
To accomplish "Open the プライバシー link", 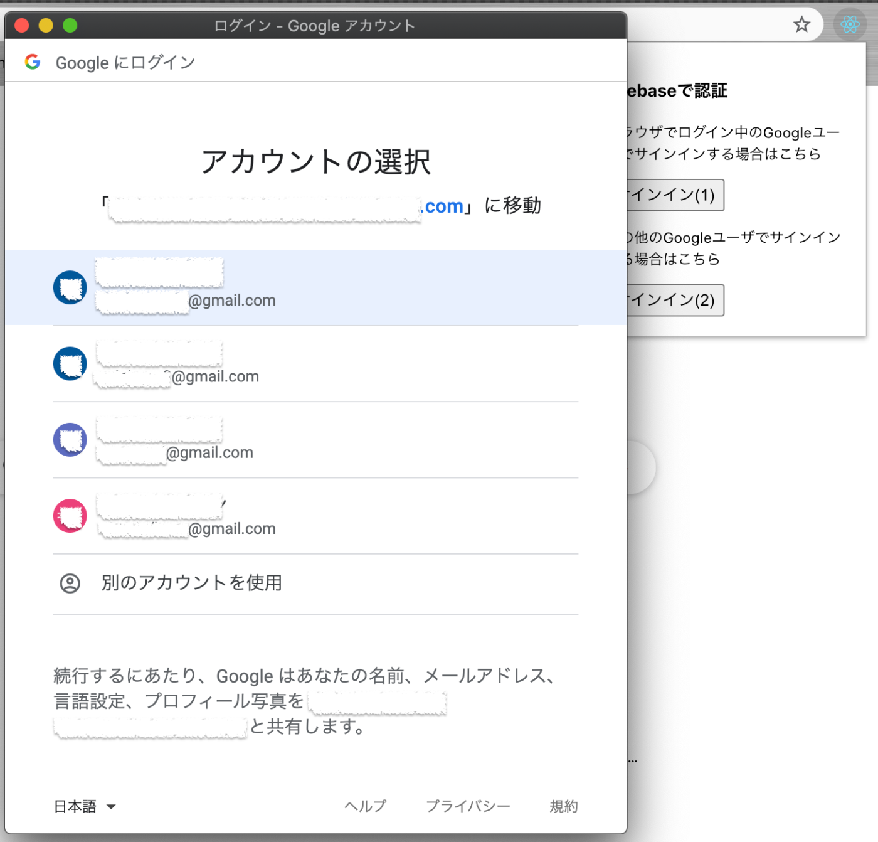I will click(468, 806).
